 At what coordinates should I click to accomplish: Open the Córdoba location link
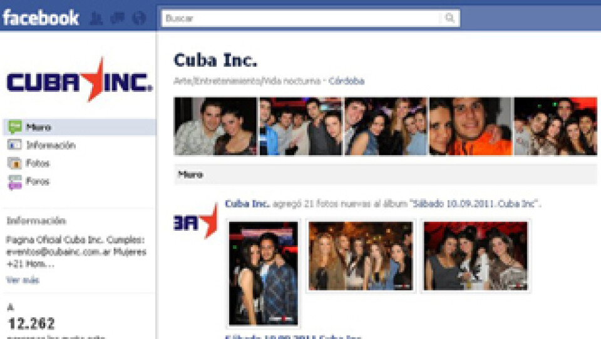(x=346, y=81)
